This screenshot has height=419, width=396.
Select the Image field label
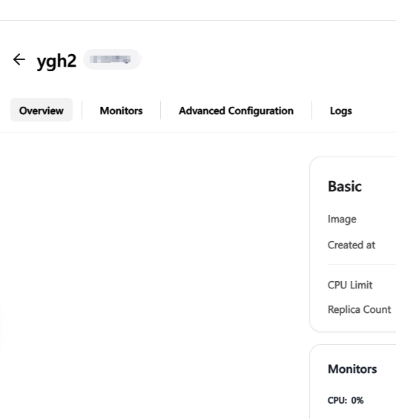click(x=342, y=219)
